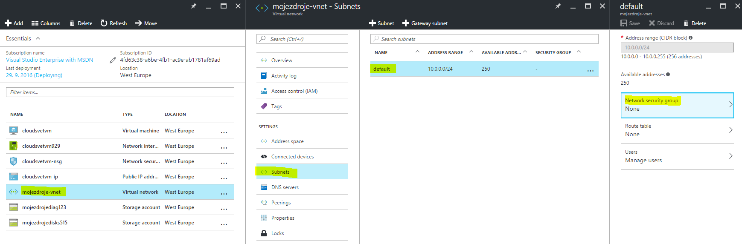The height and width of the screenshot is (244, 742).
Task: Open more options for mojezdrojedisks515 row
Action: (x=224, y=224)
